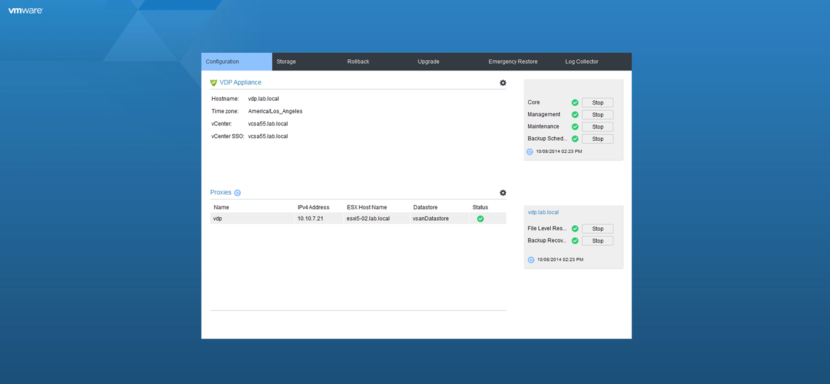830x384 pixels.
Task: Open the Proxies settings gear
Action: coord(503,193)
